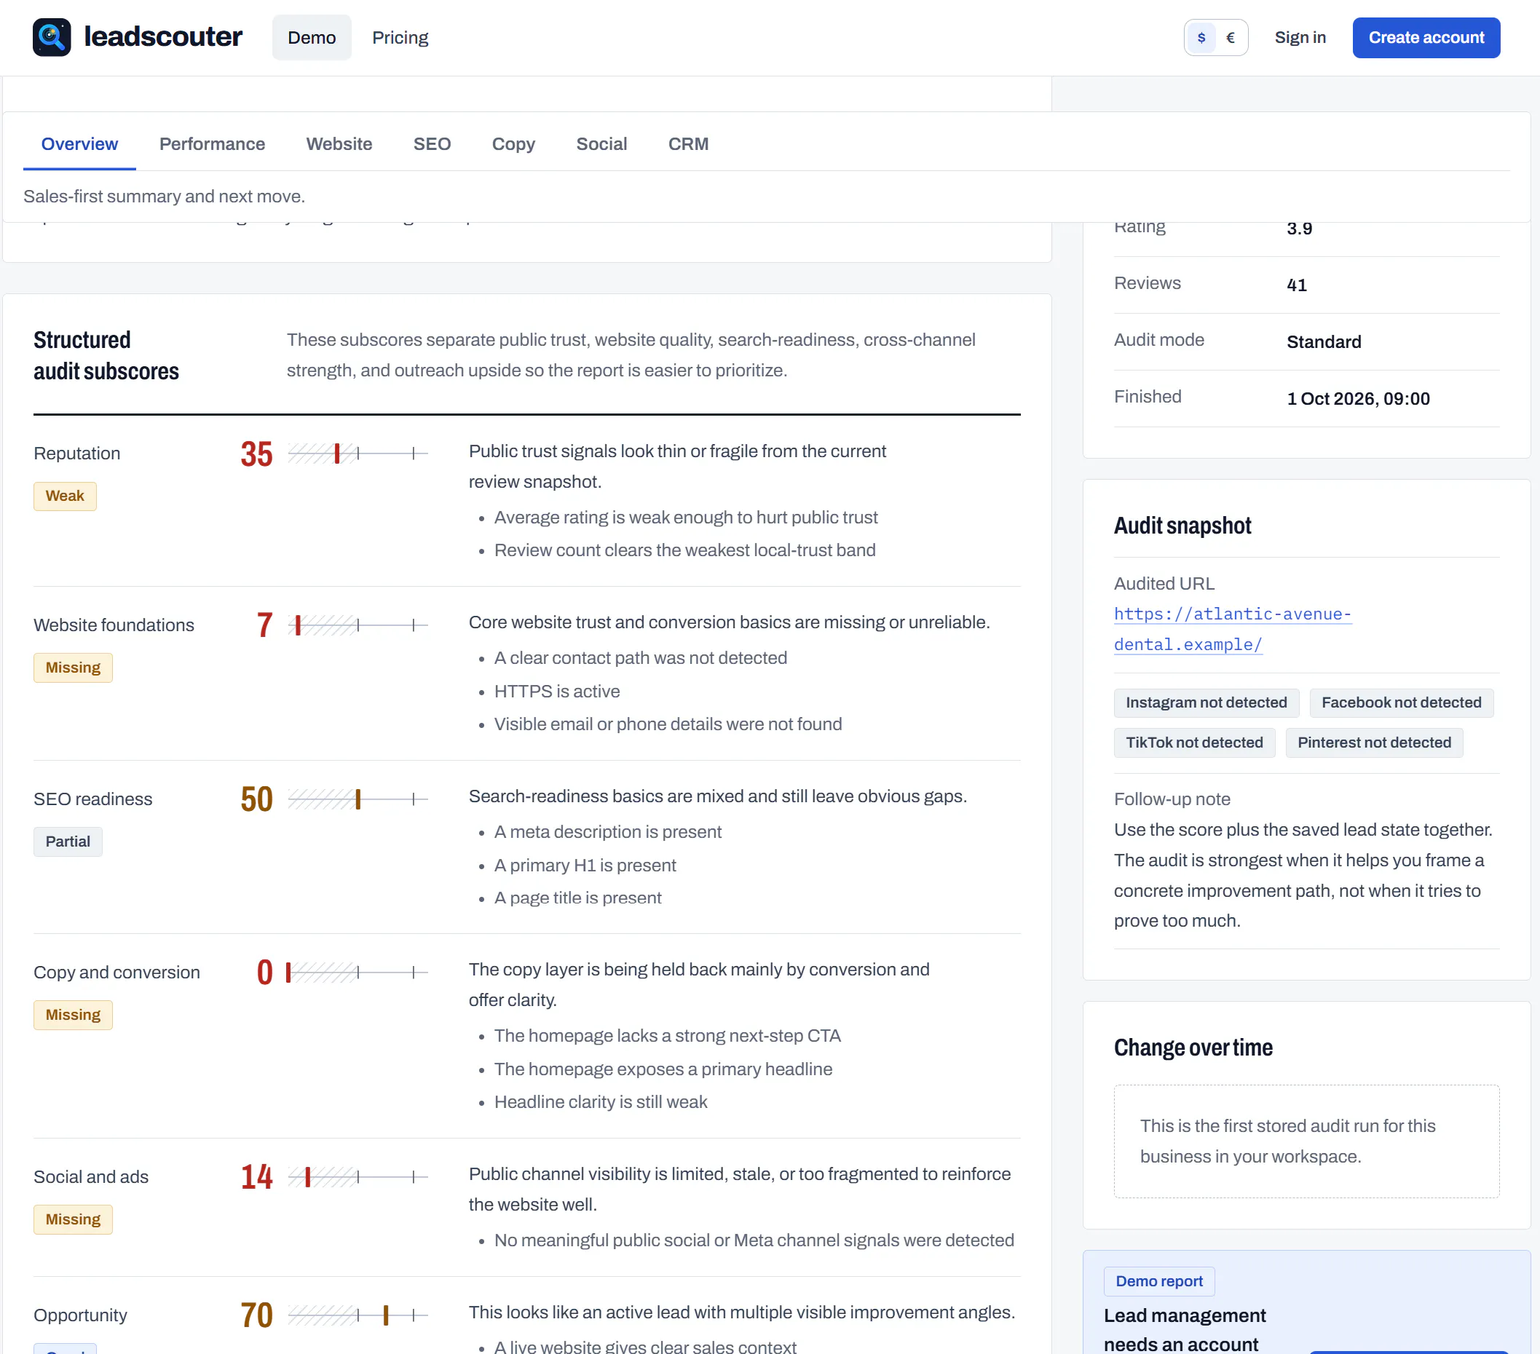This screenshot has width=1540, height=1354.
Task: Click the Website foundations score 7
Action: pyautogui.click(x=264, y=625)
